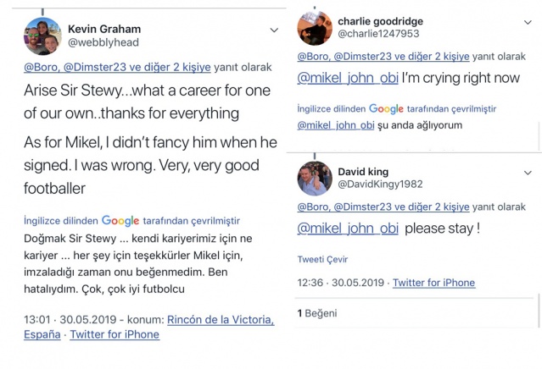542x369 pixels.
Task: Open Kevin Graham's profile avatar
Action: coord(42,36)
